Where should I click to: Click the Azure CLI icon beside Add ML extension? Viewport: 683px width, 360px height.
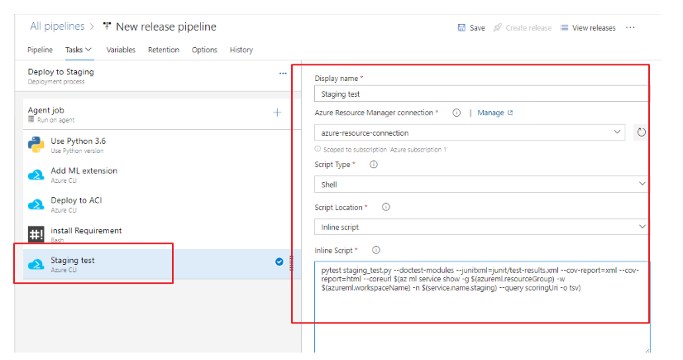(x=36, y=175)
